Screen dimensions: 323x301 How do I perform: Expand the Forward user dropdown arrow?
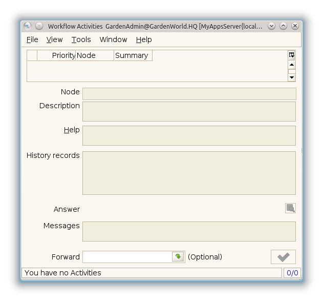point(178,257)
